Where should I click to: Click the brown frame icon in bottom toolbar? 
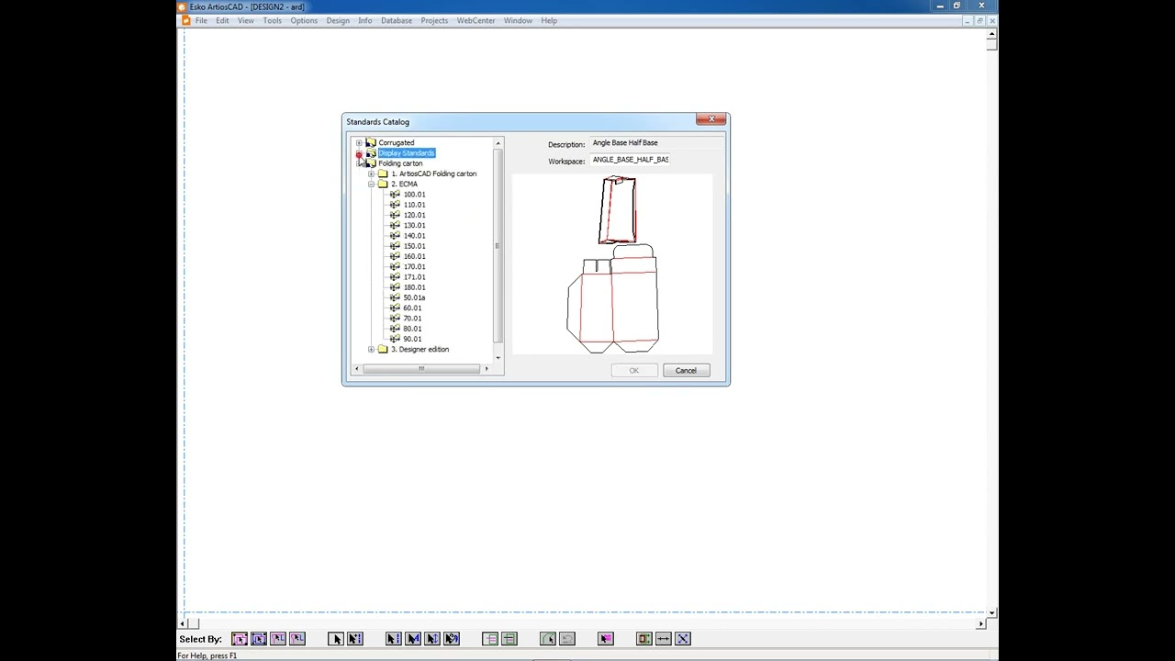coord(643,638)
